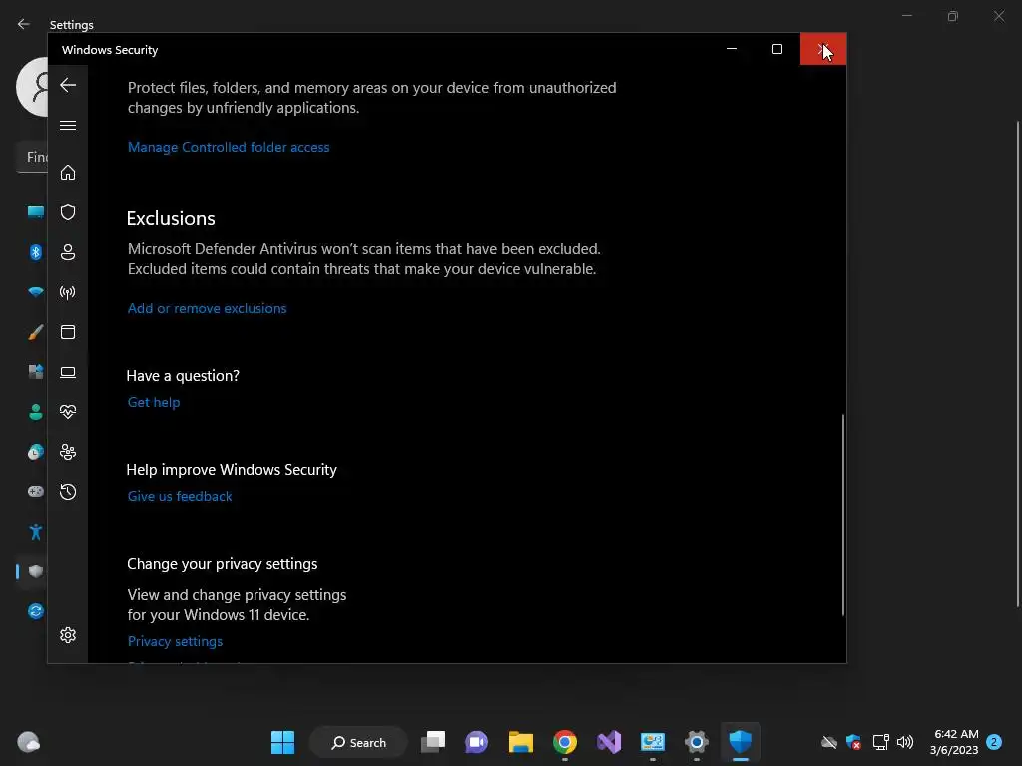Click the OneDrive tray icon
The image size is (1022, 766).
point(829,742)
